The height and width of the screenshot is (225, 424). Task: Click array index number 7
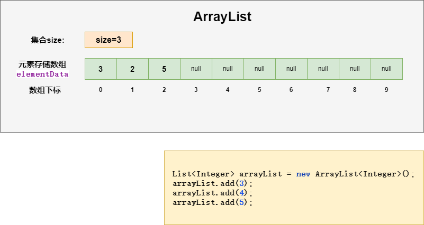click(x=328, y=90)
